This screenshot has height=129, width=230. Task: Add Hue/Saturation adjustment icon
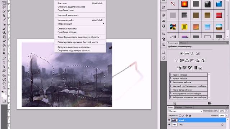click(182, 61)
